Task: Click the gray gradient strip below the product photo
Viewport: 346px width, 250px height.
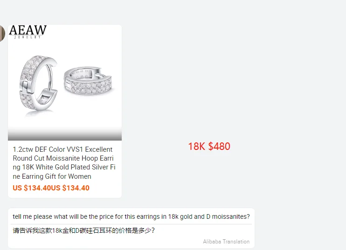Action: [x=65, y=134]
